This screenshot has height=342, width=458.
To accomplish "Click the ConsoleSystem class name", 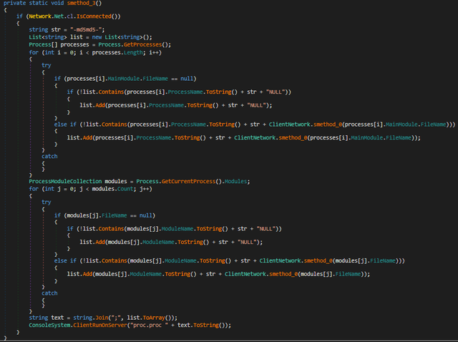I will coord(49,326).
